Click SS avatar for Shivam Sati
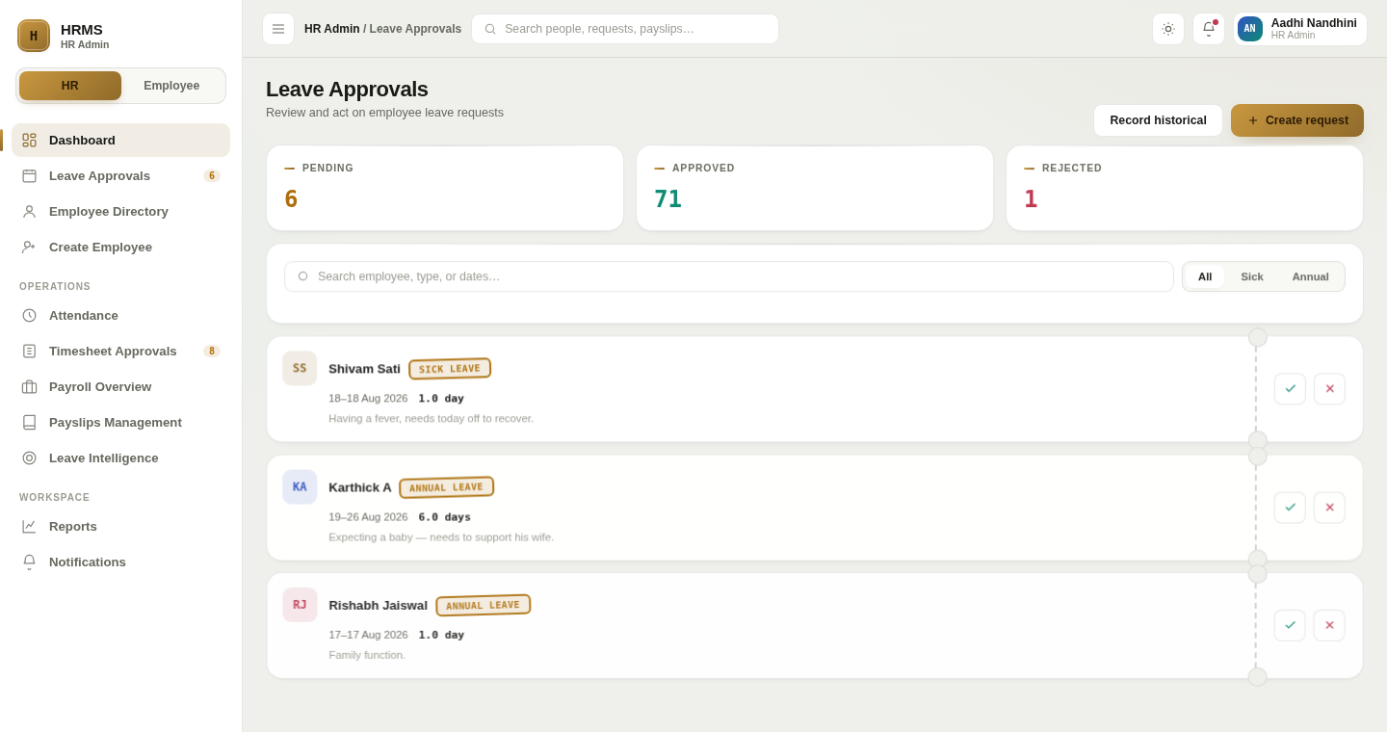1387x732 pixels. click(x=300, y=369)
